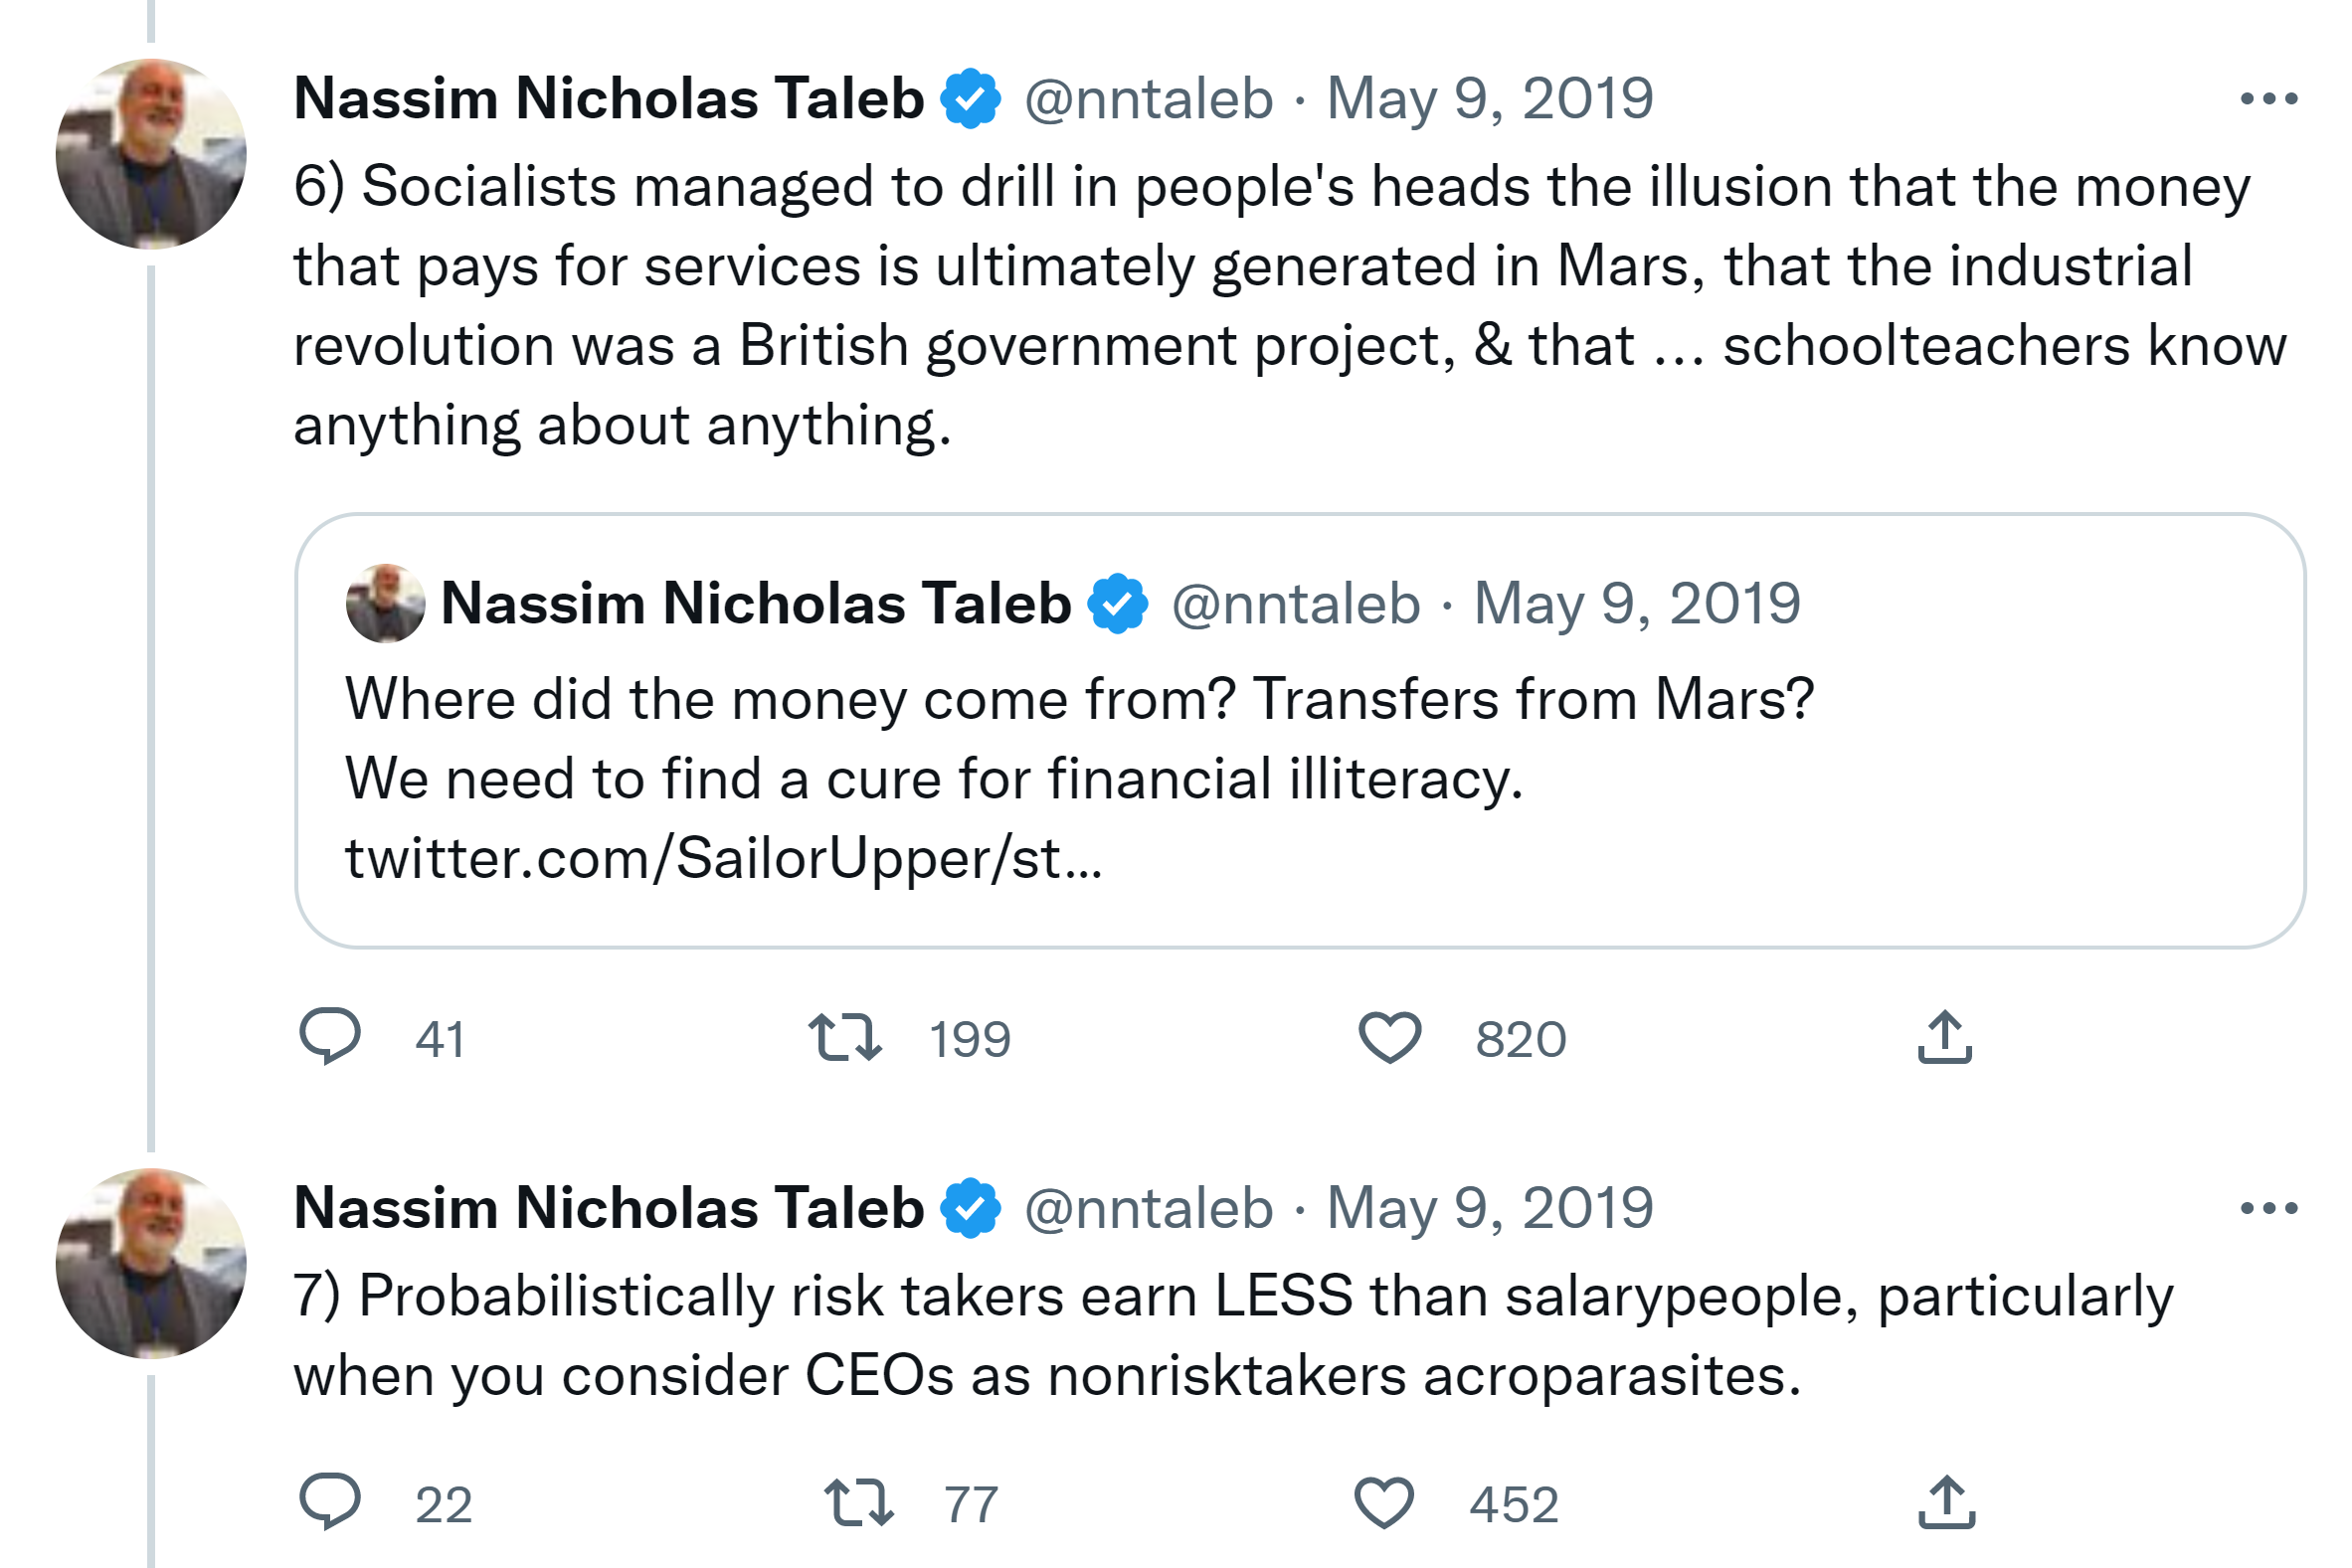Open May 9, 2019 timestamp of tweet 7
This screenshot has width=2352, height=1568.
(1489, 1208)
